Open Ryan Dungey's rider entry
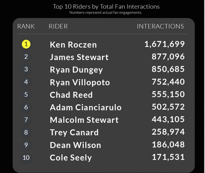Image resolution: width=205 pixels, height=173 pixels. tap(76, 70)
